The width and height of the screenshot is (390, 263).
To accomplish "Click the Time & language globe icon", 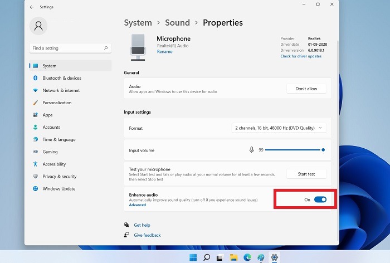I will [x=35, y=139].
